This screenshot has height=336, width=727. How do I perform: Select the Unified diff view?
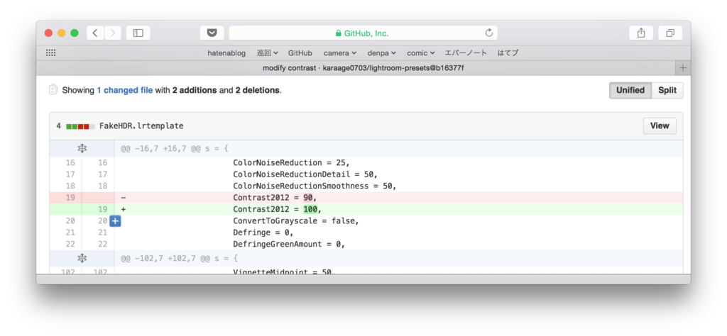[x=630, y=90]
